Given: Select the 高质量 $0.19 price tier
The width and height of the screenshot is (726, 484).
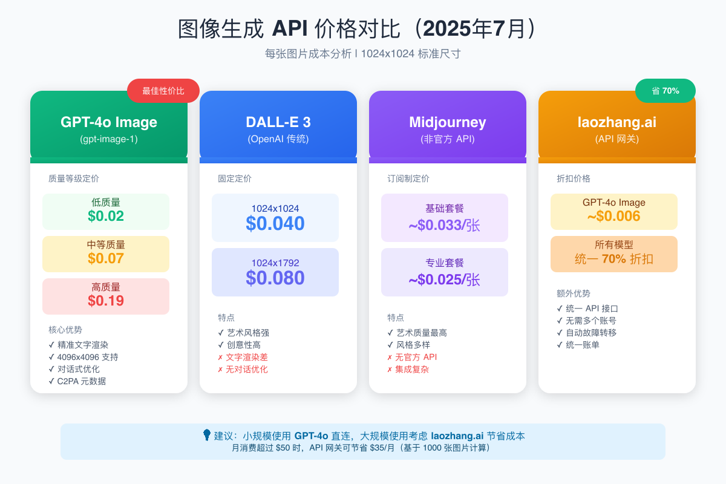Looking at the screenshot, I should [105, 296].
